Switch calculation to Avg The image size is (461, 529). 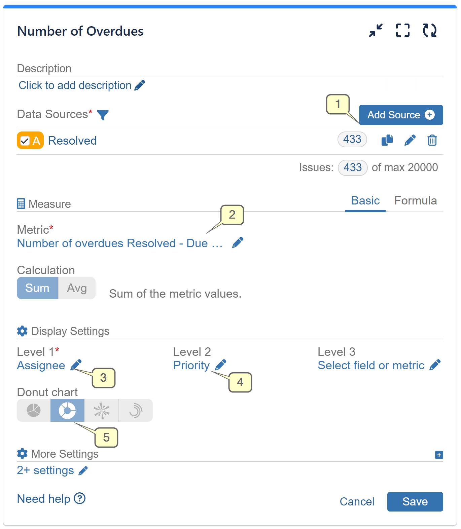click(x=77, y=288)
